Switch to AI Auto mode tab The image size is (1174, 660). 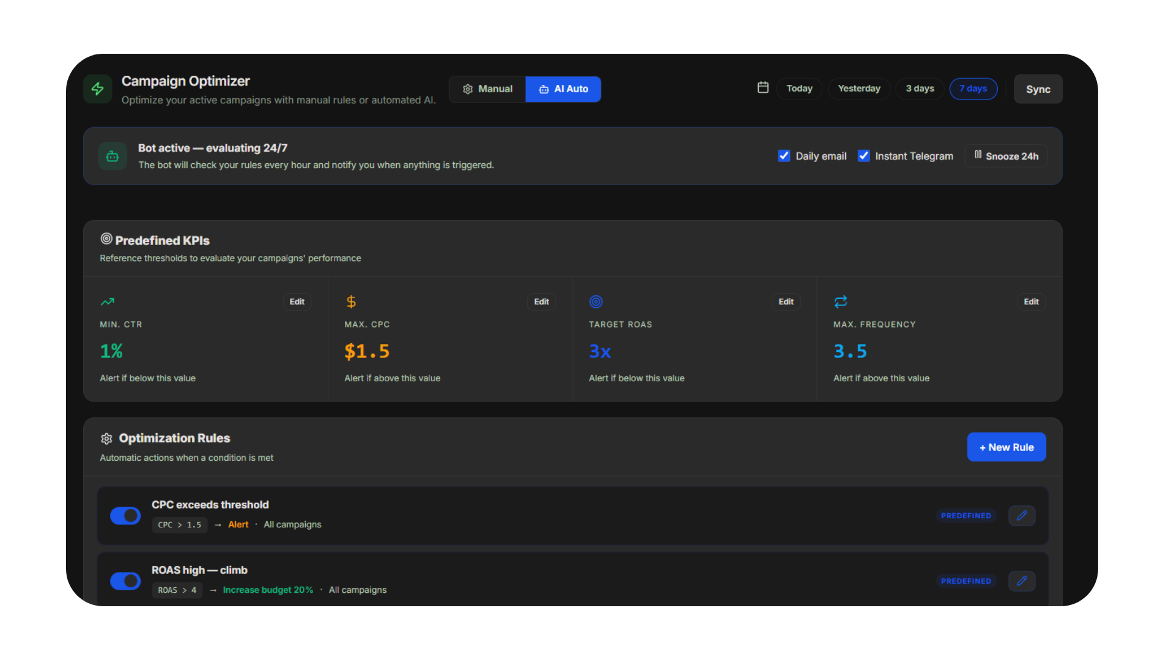coord(563,89)
